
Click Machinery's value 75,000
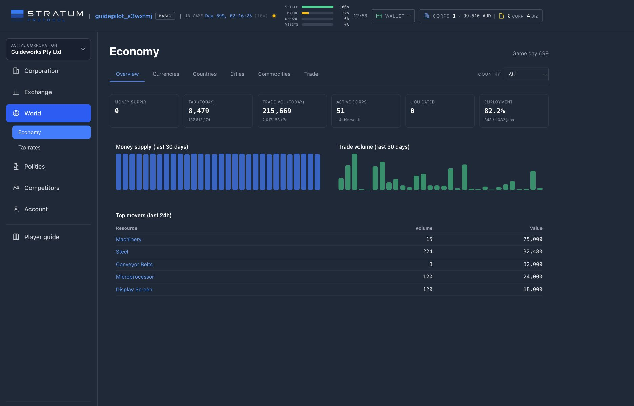(x=533, y=239)
